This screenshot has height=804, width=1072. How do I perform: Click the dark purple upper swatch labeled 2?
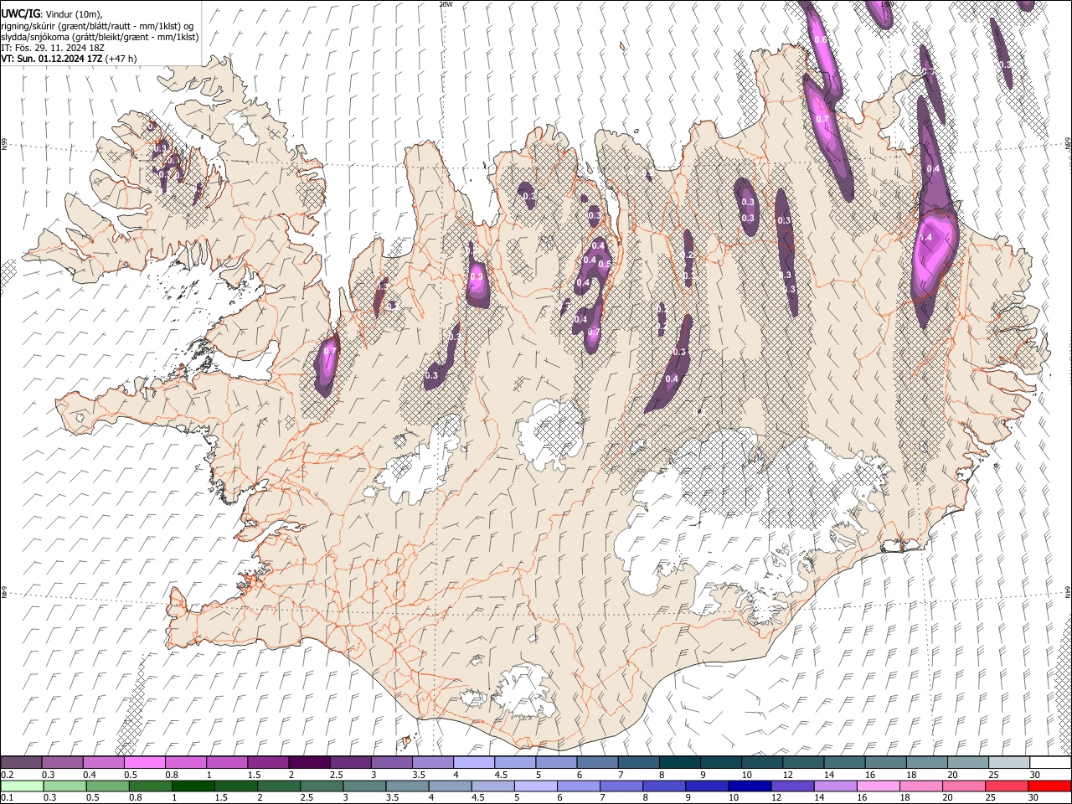pyautogui.click(x=308, y=762)
